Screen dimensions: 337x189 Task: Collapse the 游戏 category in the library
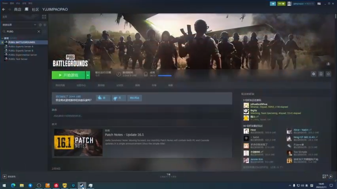coord(3,38)
